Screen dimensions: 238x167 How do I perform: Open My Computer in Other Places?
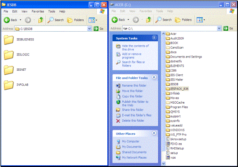(x=131, y=142)
